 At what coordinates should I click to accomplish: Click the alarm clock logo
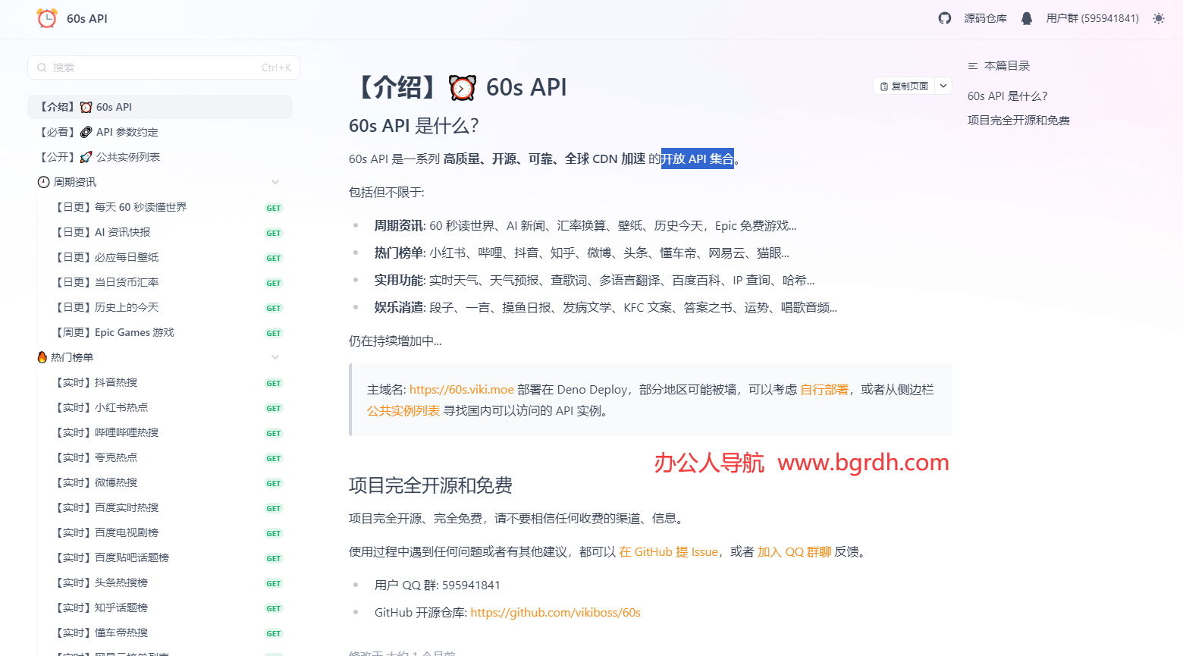(45, 17)
